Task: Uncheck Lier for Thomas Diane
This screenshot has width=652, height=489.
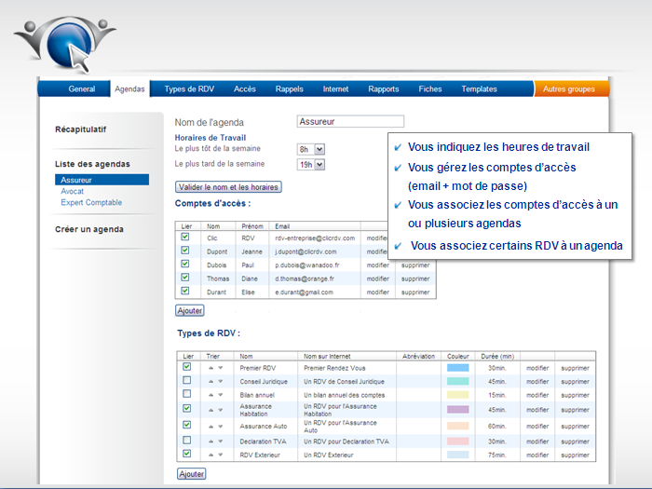Action: tap(185, 278)
